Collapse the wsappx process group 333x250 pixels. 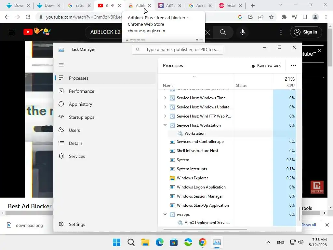[165, 214]
